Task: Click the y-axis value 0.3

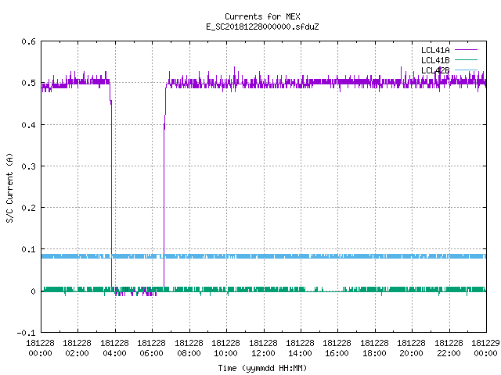Action: pyautogui.click(x=28, y=166)
